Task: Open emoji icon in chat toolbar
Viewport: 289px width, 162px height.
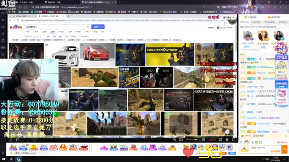Action: [241, 142]
